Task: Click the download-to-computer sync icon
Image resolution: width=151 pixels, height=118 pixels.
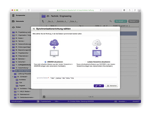Action: click(97, 48)
